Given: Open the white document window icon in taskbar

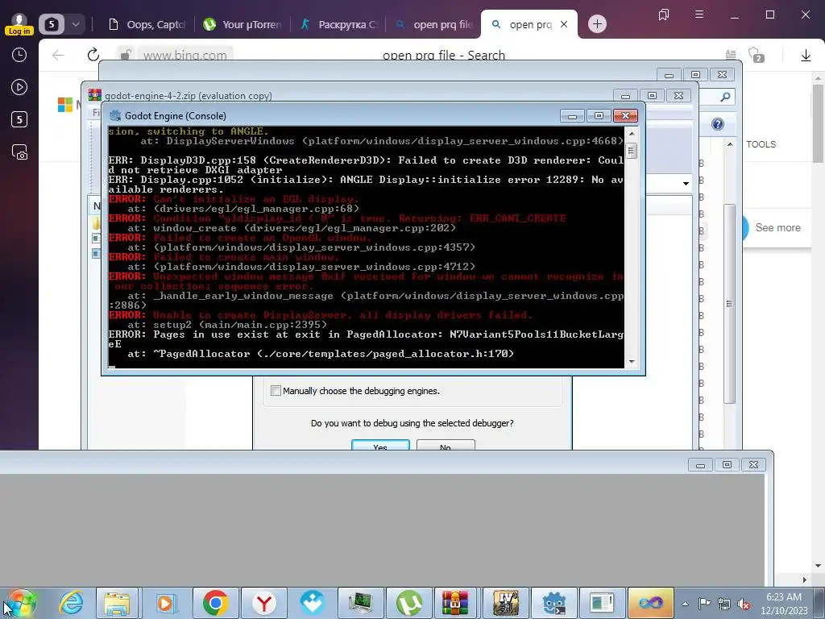Looking at the screenshot, I should [602, 603].
